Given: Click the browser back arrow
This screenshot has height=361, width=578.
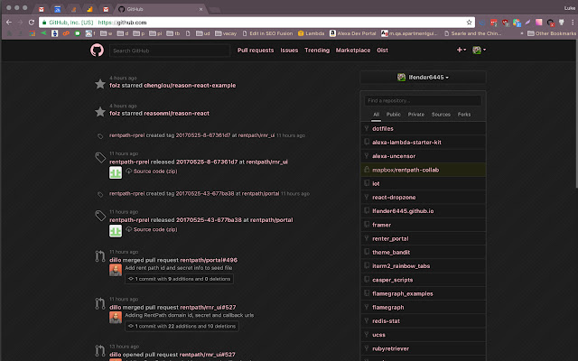Looking at the screenshot, I should click(x=9, y=23).
